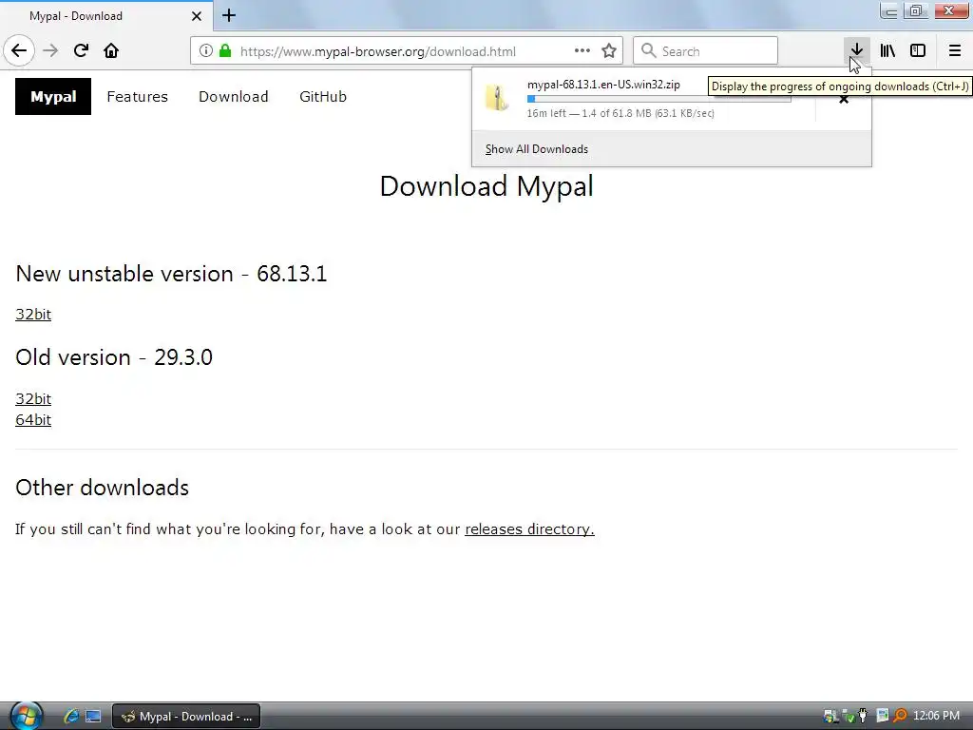Image resolution: width=973 pixels, height=730 pixels.
Task: Download 64bit of old version
Action: 33,419
